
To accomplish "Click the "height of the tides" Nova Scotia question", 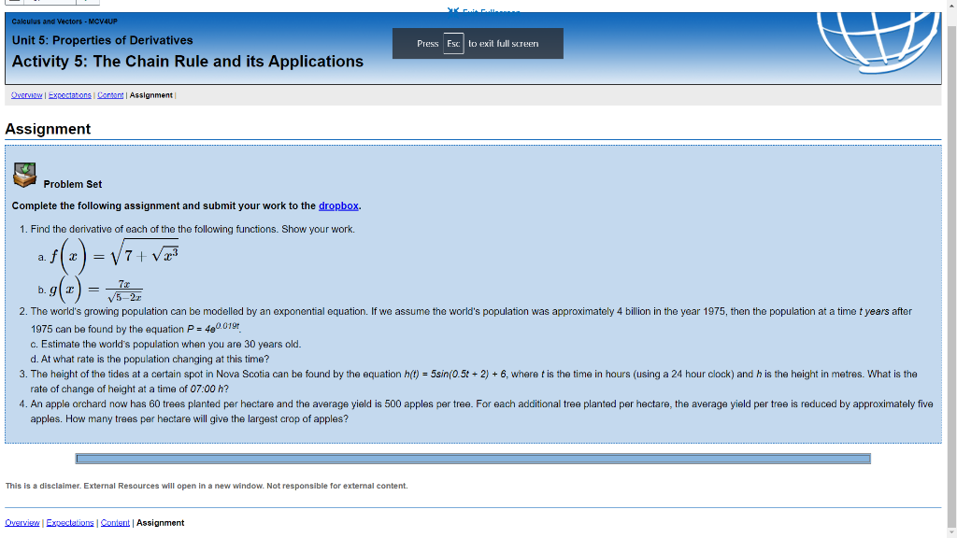I will click(474, 381).
